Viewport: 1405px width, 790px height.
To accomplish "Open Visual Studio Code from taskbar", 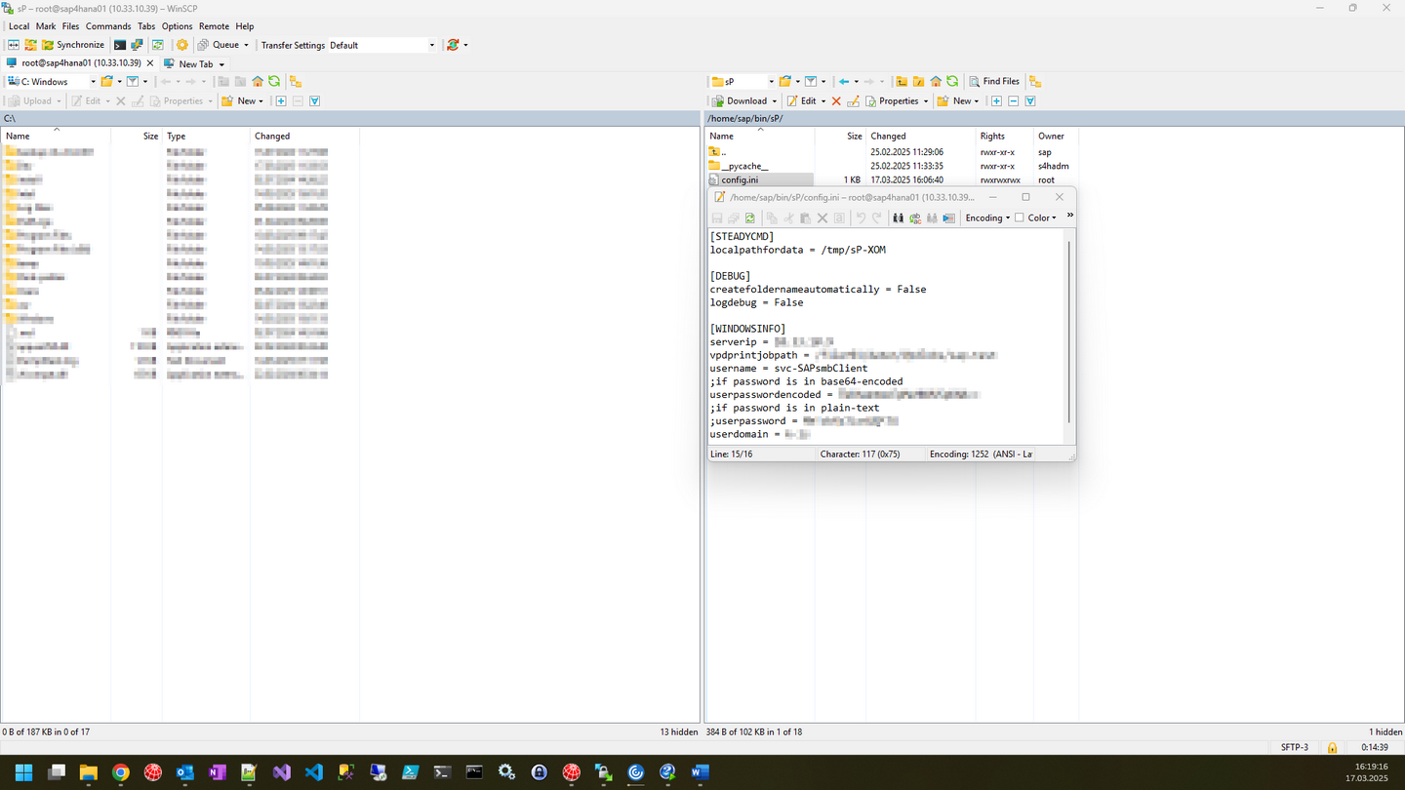I will pos(313,772).
